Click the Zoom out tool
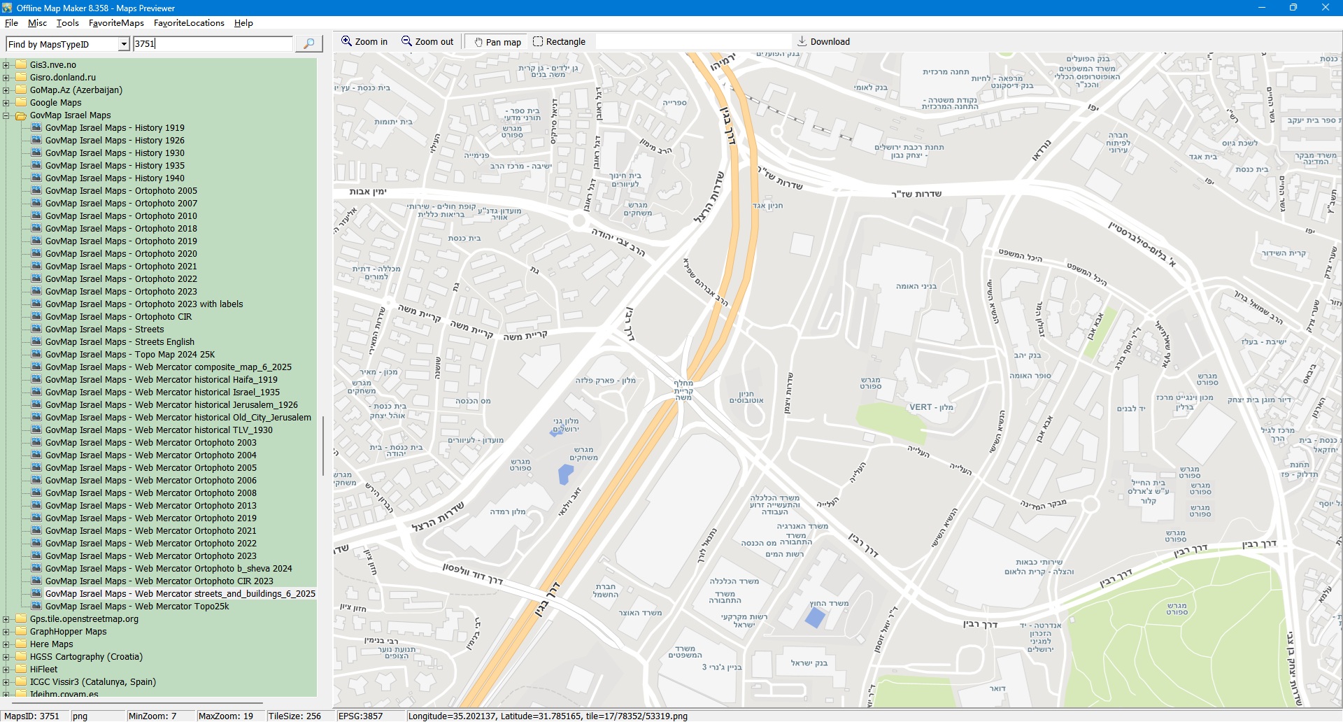Viewport: 1343px width, 722px height. (x=427, y=42)
